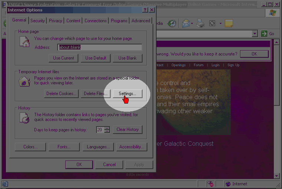Open the Mail button dropdown arrow
The width and height of the screenshot is (282, 189).
[192, 23]
